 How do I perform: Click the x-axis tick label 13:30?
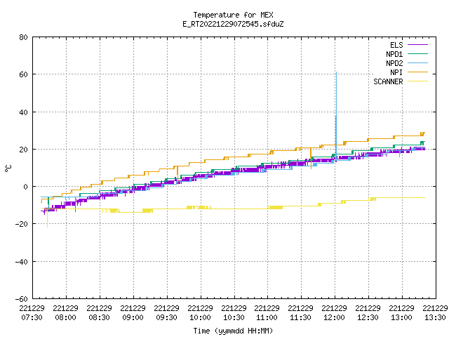coord(435,317)
